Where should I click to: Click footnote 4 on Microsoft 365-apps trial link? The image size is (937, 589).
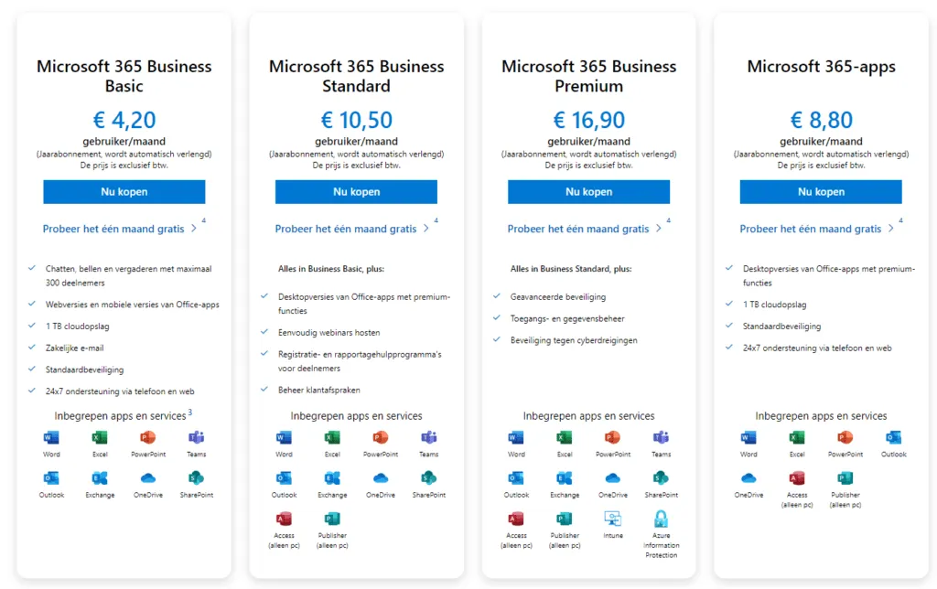[x=900, y=220]
